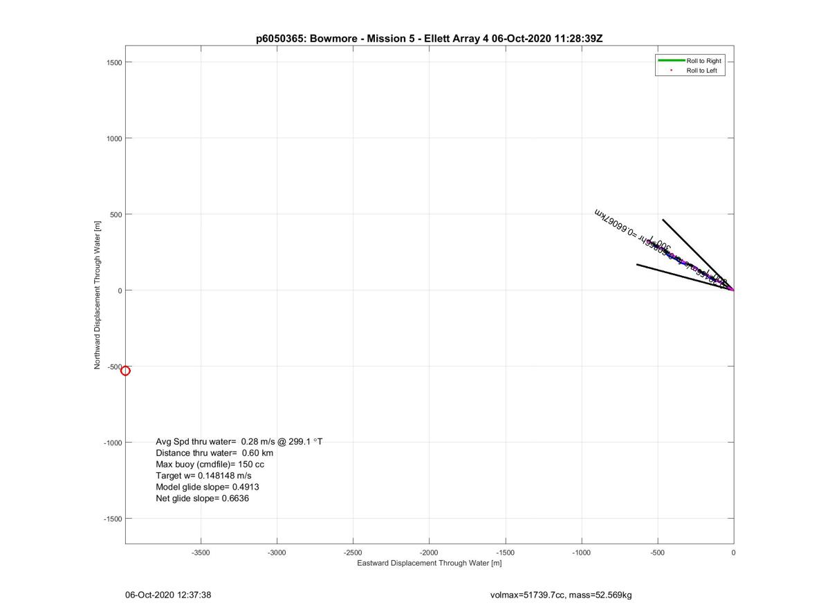830x612 pixels.
Task: Click 'Eastward Displacement Through Water [m]' axis label
Action: [430, 563]
